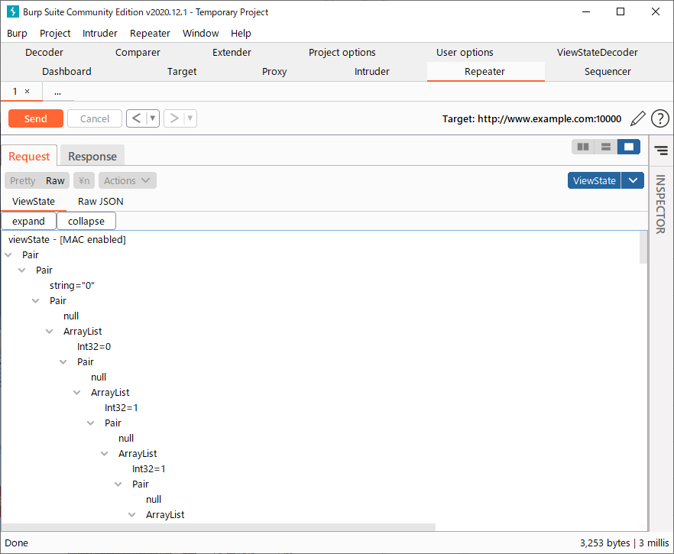Viewport: 674px width, 554px height.
Task: Open the Project options tab
Action: click(x=342, y=53)
